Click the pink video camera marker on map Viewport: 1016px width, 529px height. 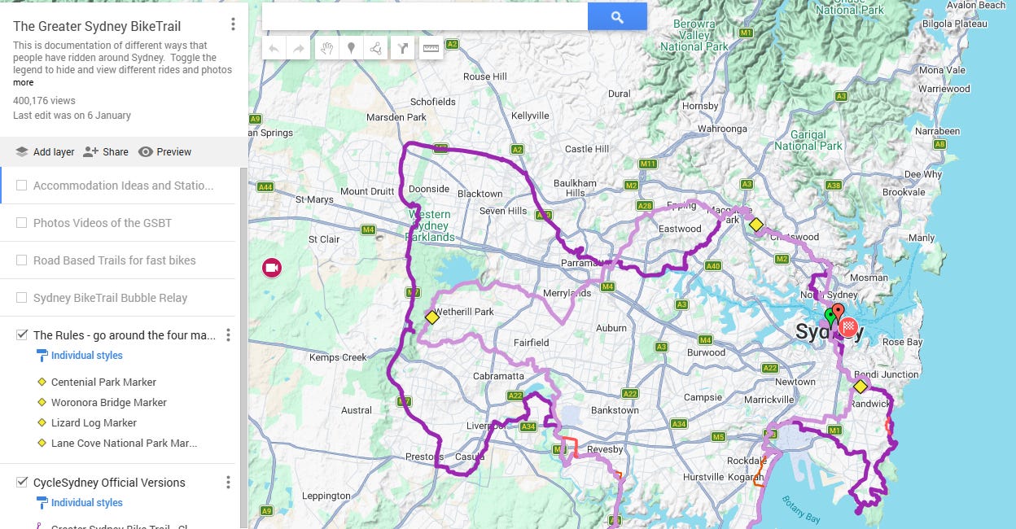click(271, 267)
